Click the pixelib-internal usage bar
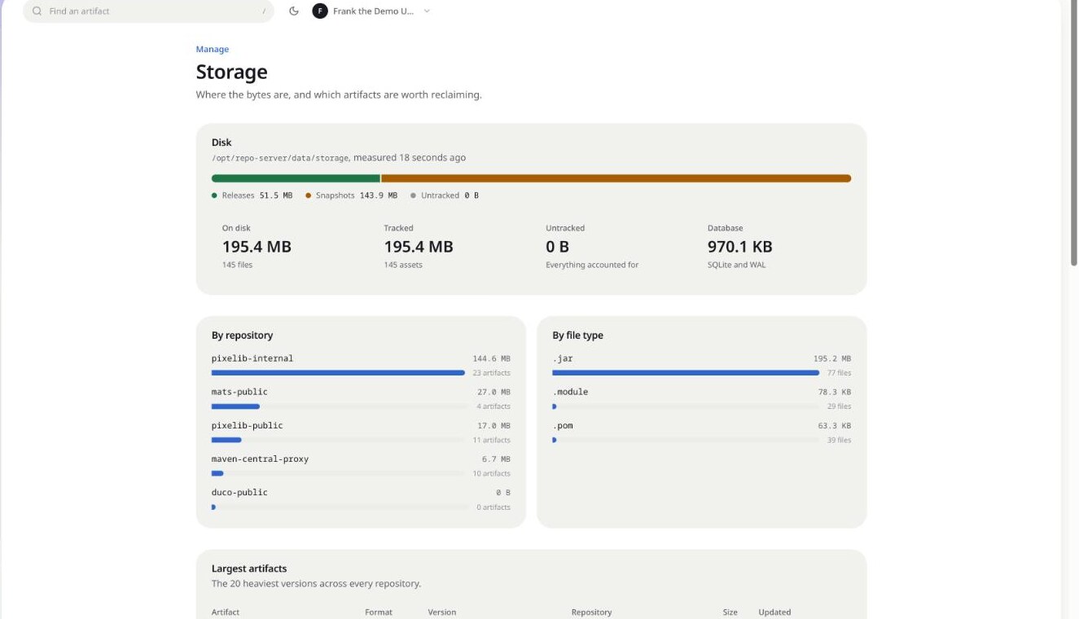 pos(338,373)
